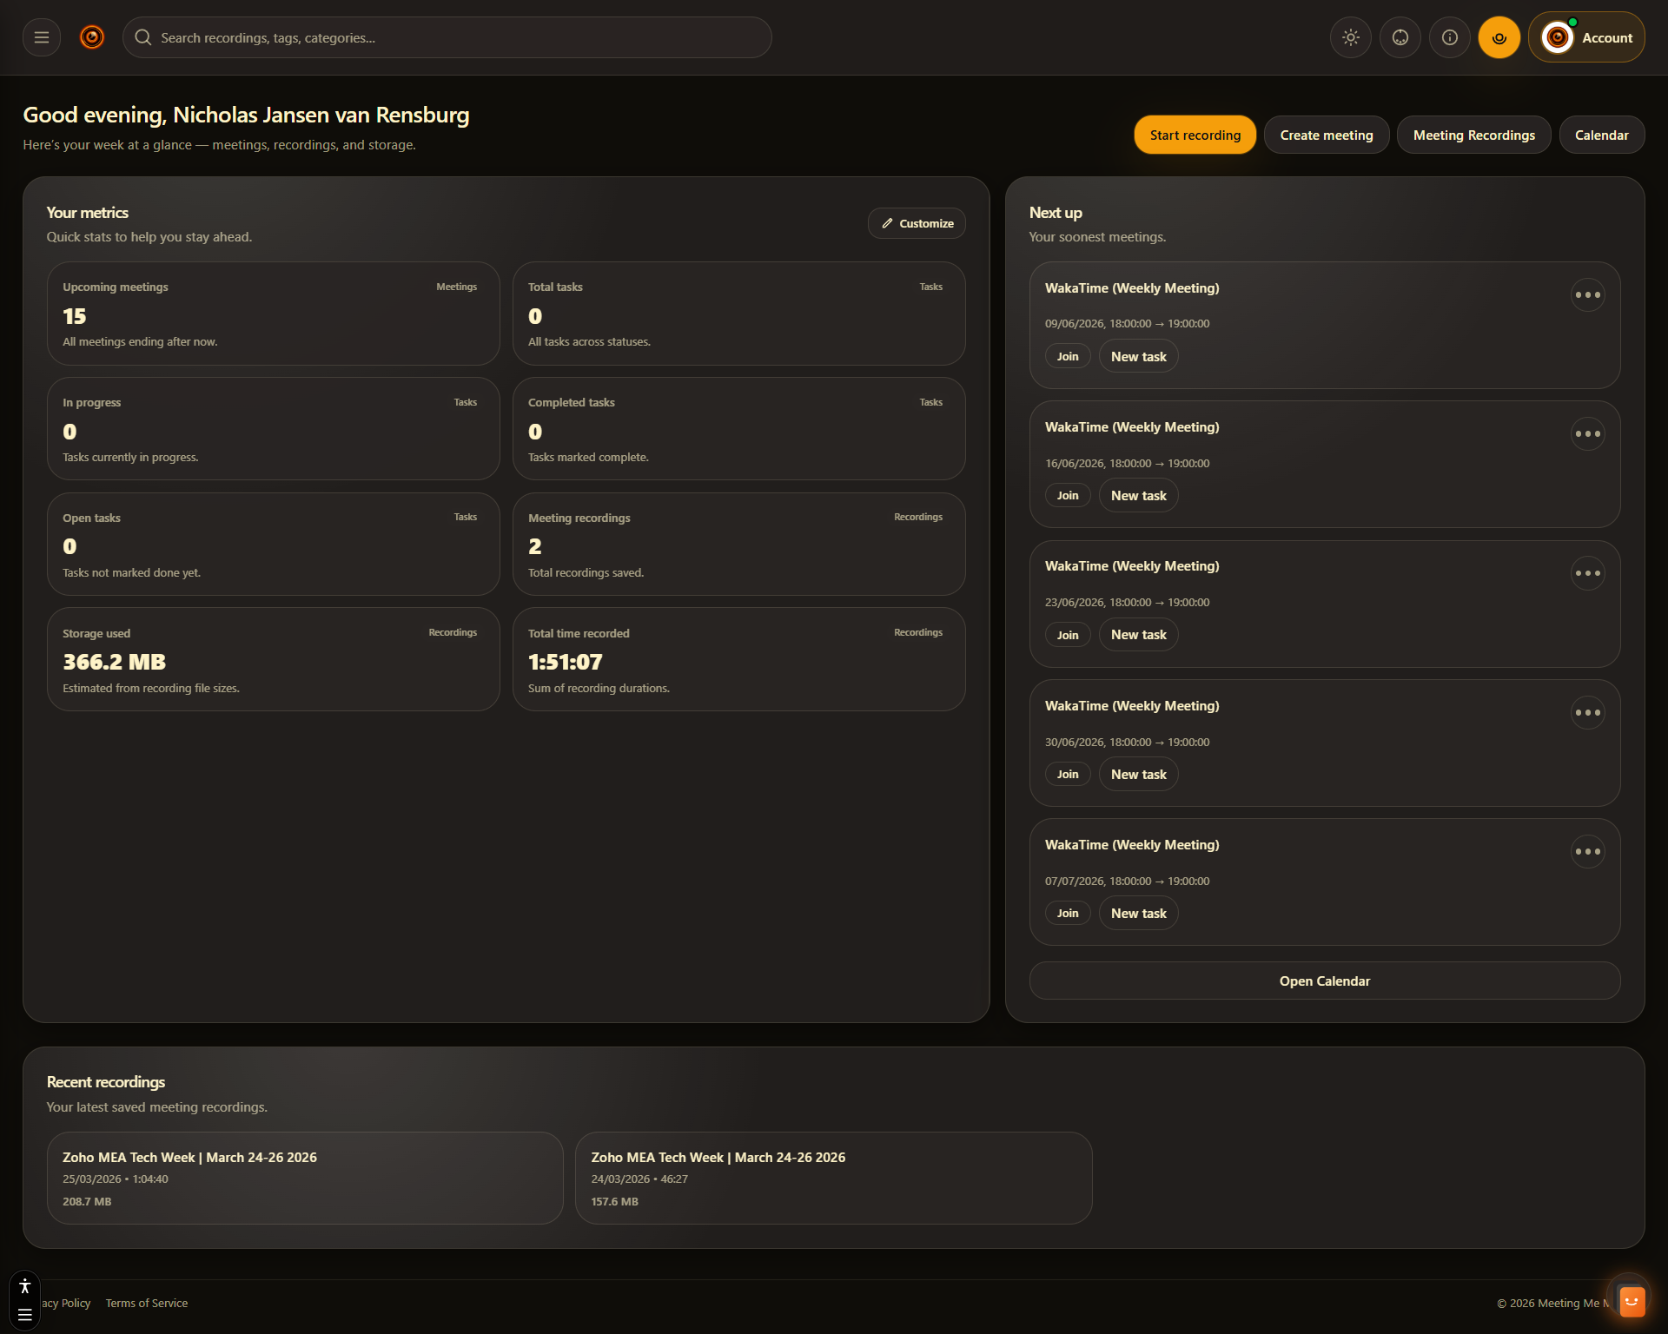Click the 208.7 MB file size
This screenshot has width=1668, height=1334.
point(87,1201)
